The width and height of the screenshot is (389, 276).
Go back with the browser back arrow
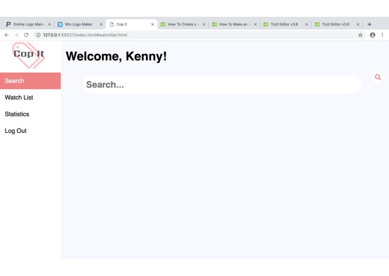click(7, 35)
